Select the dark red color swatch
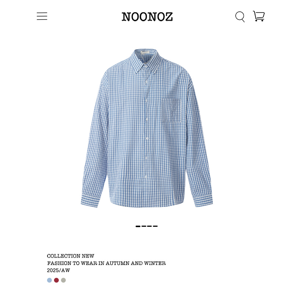Image resolution: width=294 pixels, height=294 pixels. pyautogui.click(x=57, y=280)
